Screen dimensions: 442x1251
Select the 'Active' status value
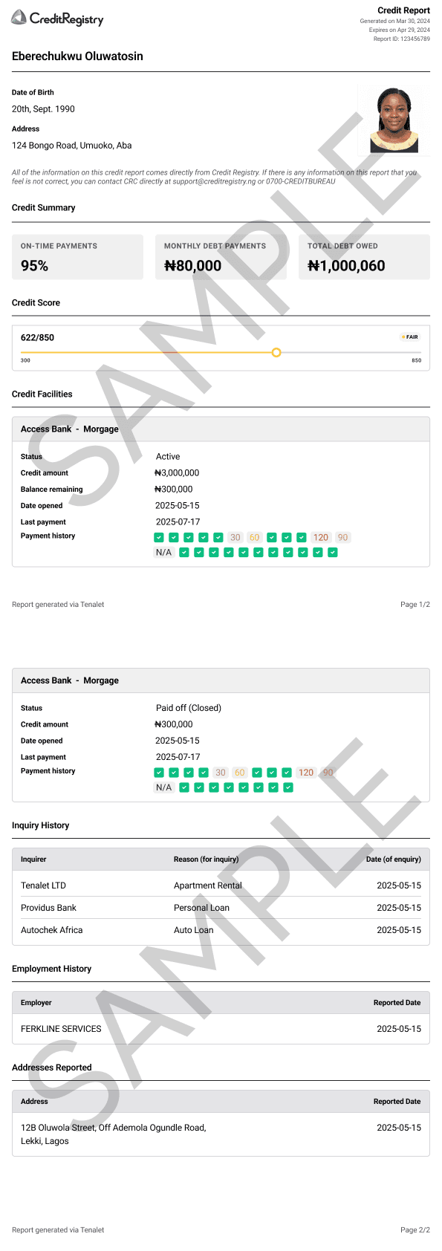click(168, 457)
